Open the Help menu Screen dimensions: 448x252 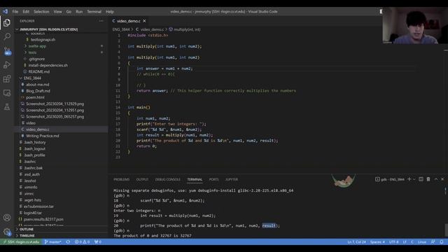(x=110, y=12)
